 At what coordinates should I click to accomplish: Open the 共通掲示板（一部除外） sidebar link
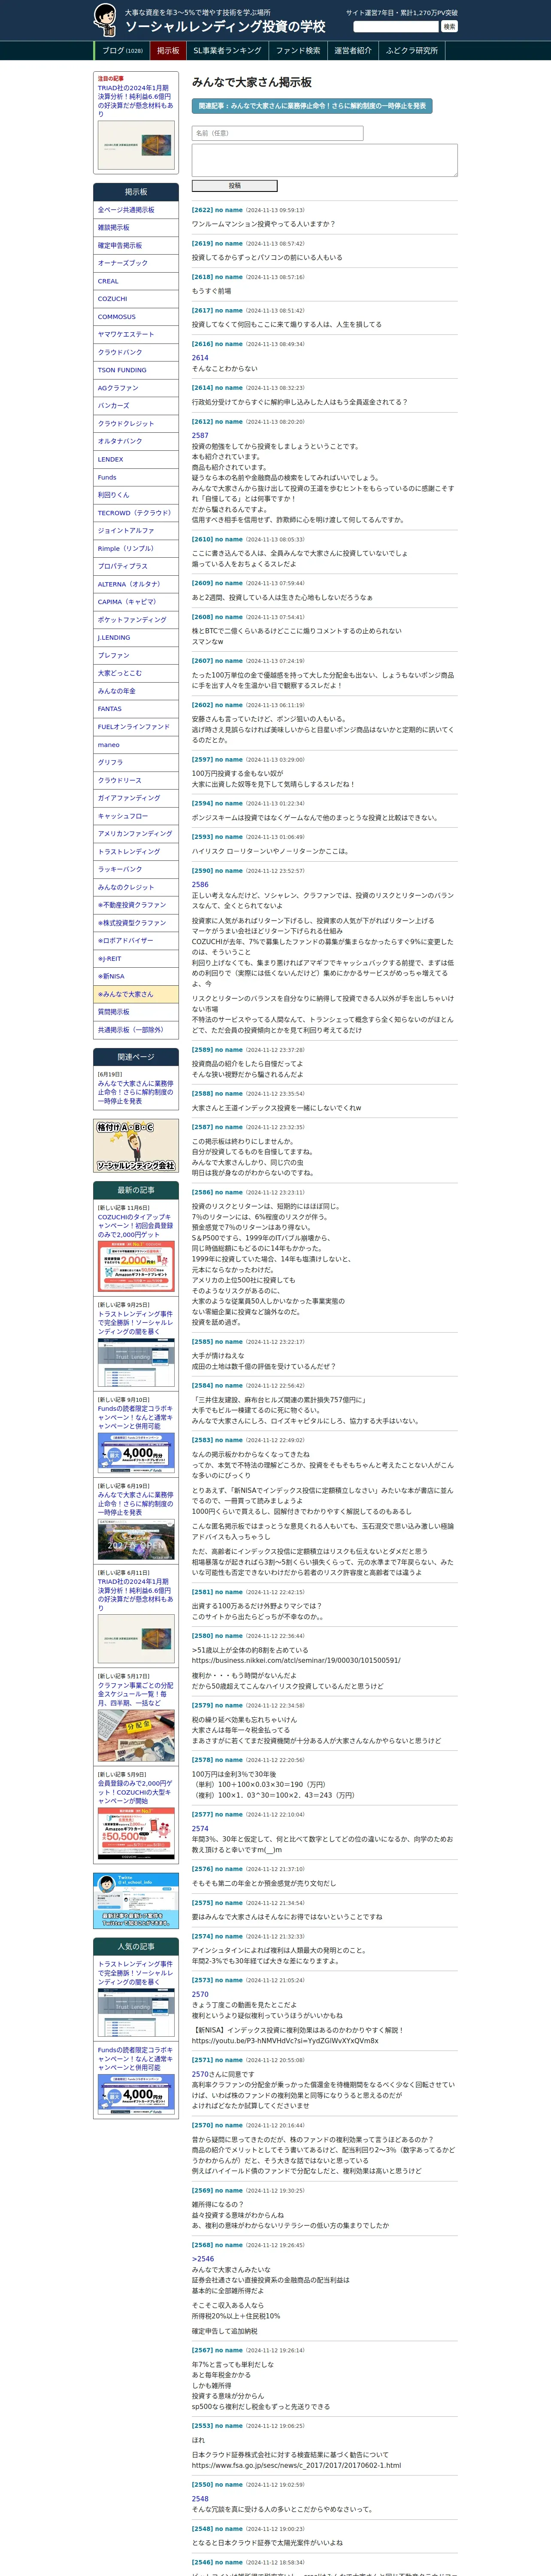coord(136,1030)
